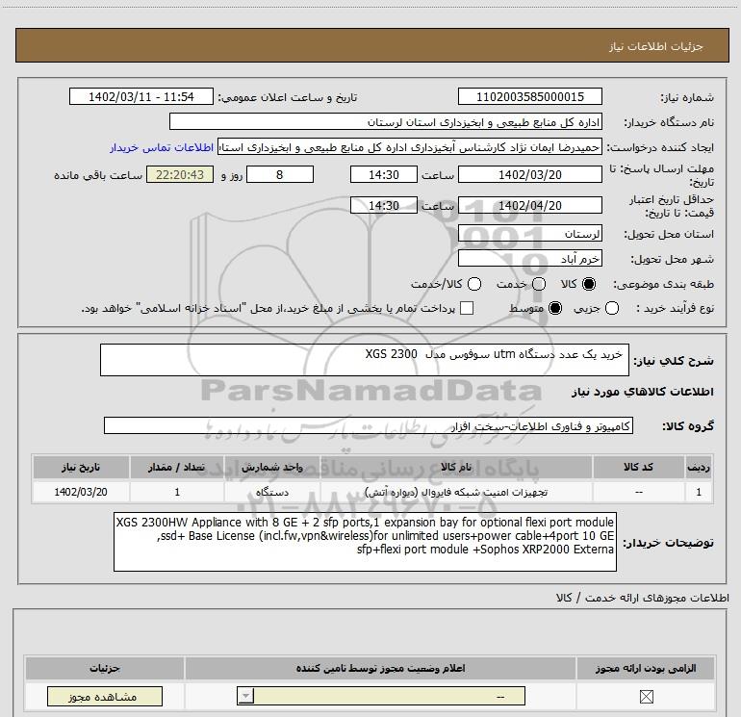The image size is (741, 717).
Task: Click the response deadline date 1402/03/20 field
Action: 529,175
